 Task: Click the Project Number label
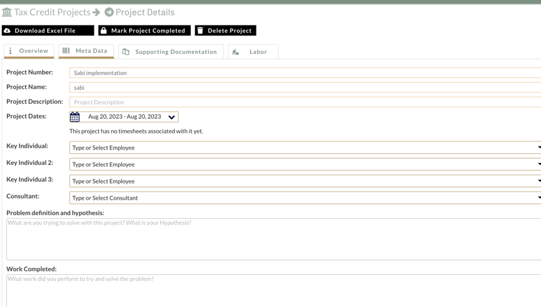click(30, 72)
